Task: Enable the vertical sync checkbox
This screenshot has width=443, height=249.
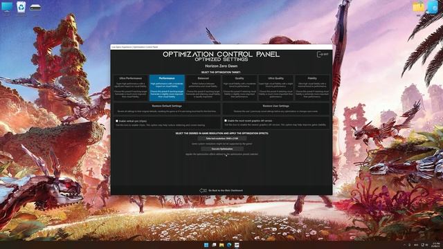Action: point(117,121)
